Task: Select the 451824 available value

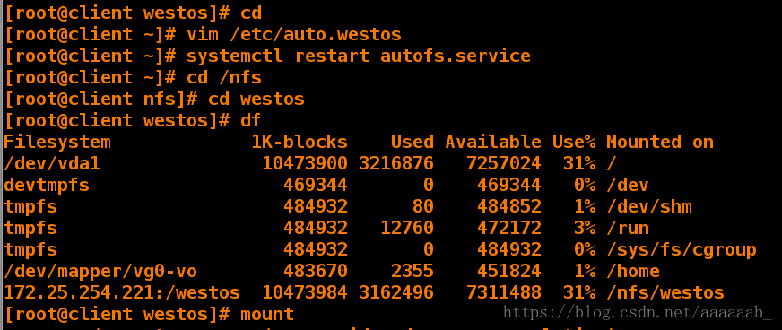Action: point(509,271)
